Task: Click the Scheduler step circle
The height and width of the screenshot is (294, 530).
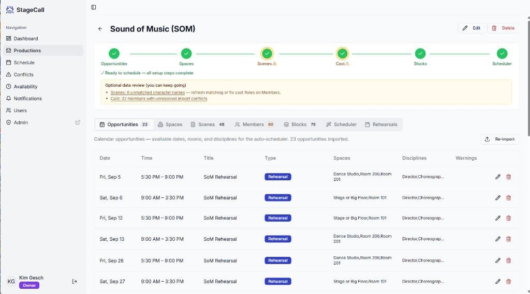Action: tap(502, 54)
